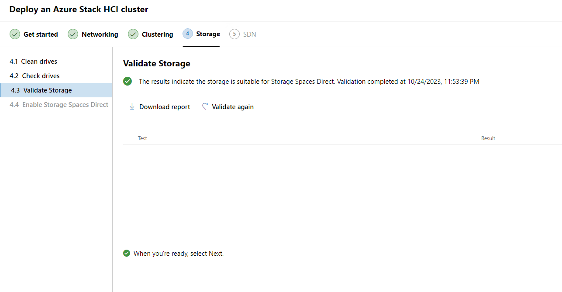Click the step 4 number circle
562x292 pixels.
coord(188,34)
